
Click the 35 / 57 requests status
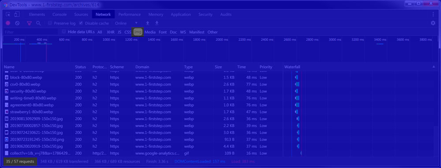pos(20,161)
